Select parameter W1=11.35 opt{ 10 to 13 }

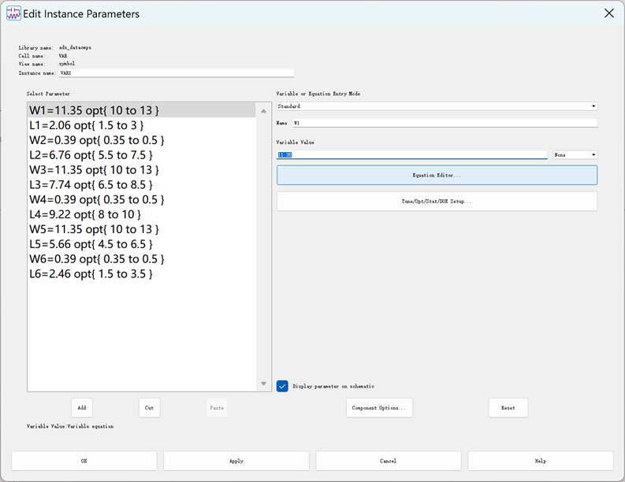tap(142, 110)
